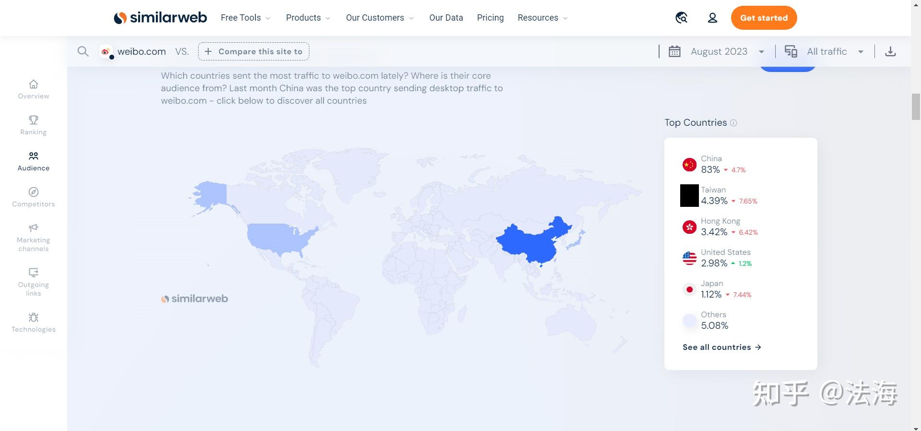Click the Japan 1.12% value
Screen dimensions: 921x431
[x=711, y=294]
